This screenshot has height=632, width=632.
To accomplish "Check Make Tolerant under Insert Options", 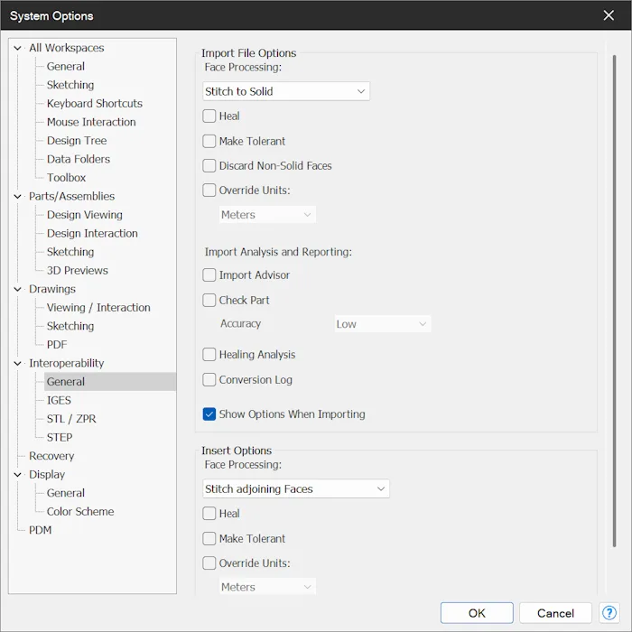I will click(209, 538).
